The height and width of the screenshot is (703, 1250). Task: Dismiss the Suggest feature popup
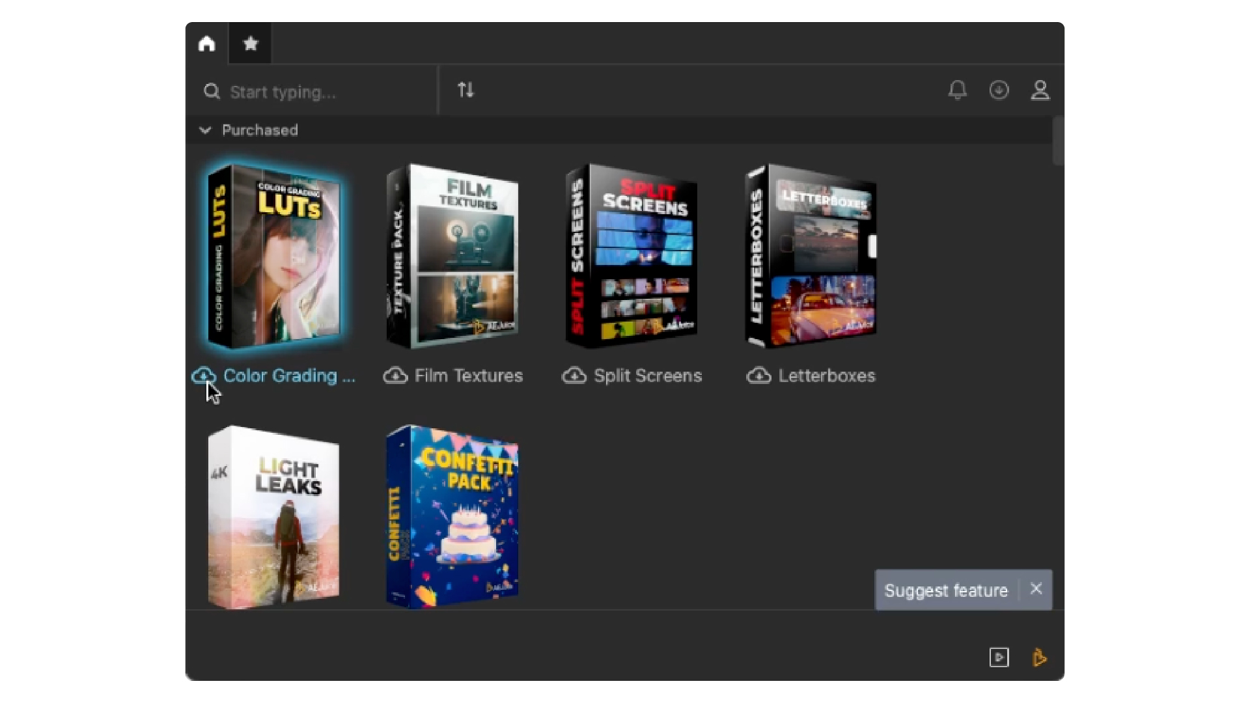(x=1036, y=589)
